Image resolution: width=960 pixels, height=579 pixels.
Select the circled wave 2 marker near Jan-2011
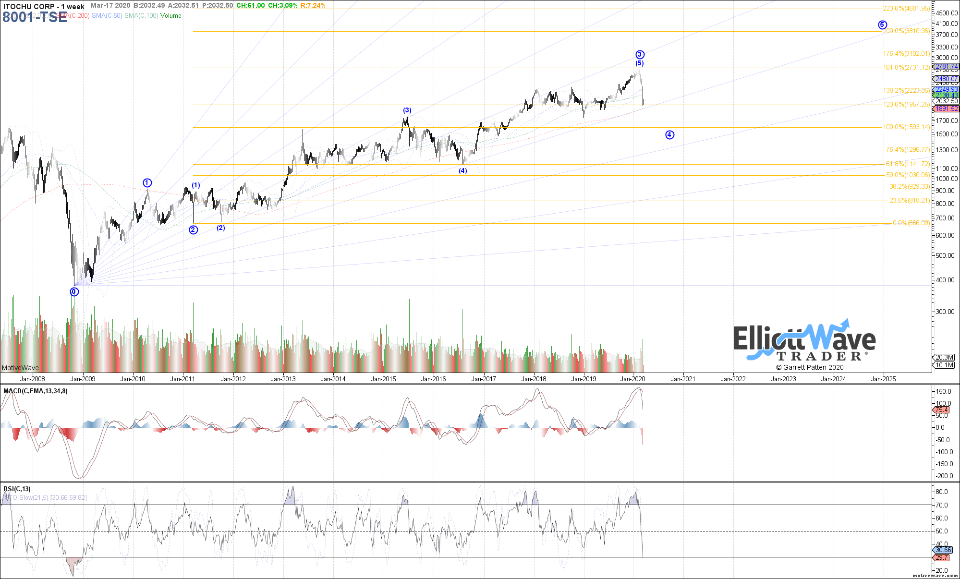click(x=193, y=229)
